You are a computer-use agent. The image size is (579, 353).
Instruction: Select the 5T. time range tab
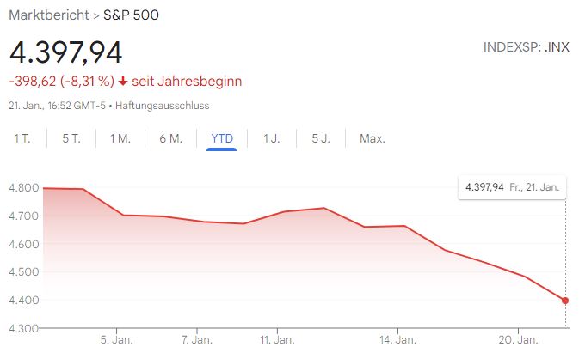pyautogui.click(x=71, y=138)
